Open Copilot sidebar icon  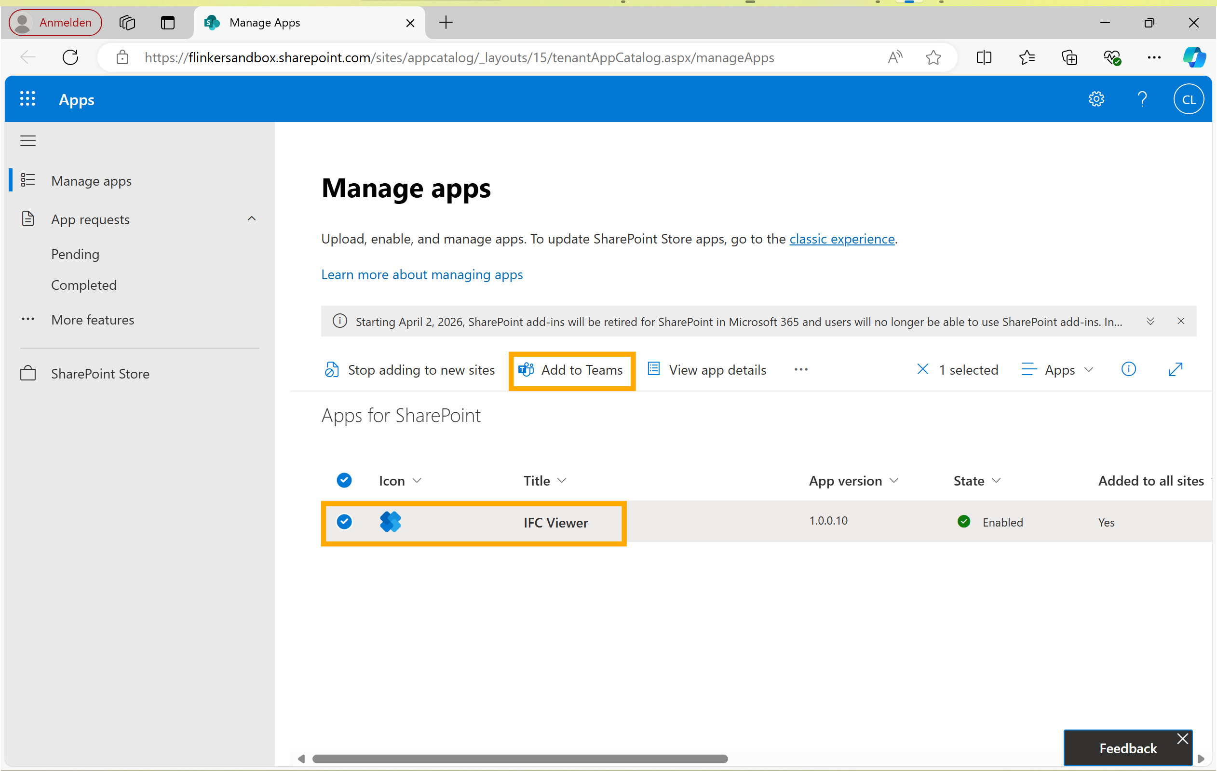[1194, 57]
